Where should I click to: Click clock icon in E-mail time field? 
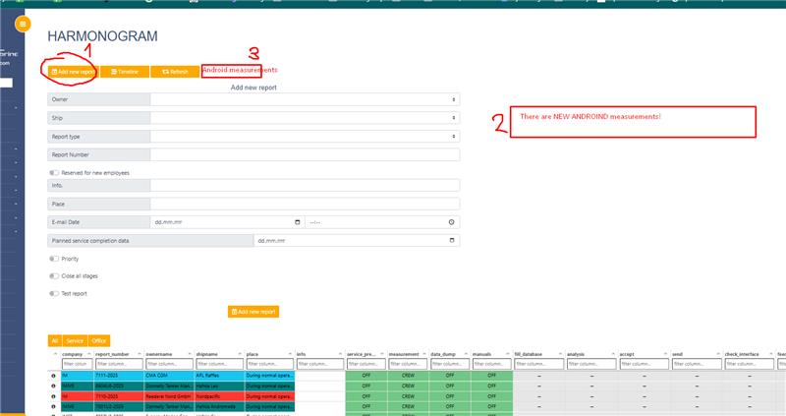(x=451, y=222)
